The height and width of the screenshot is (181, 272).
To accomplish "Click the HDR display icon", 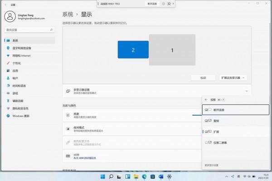I will [x=68, y=156].
